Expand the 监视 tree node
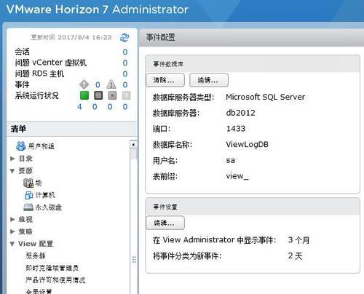The width and height of the screenshot is (364, 294). (12, 219)
